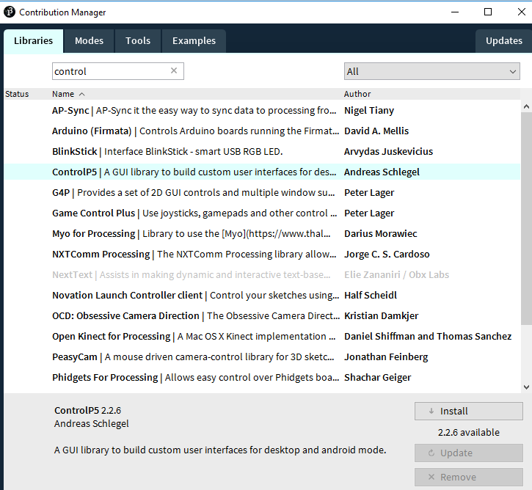Select Phidgets For Processing row
Screen dimensions: 532x490
click(262, 378)
